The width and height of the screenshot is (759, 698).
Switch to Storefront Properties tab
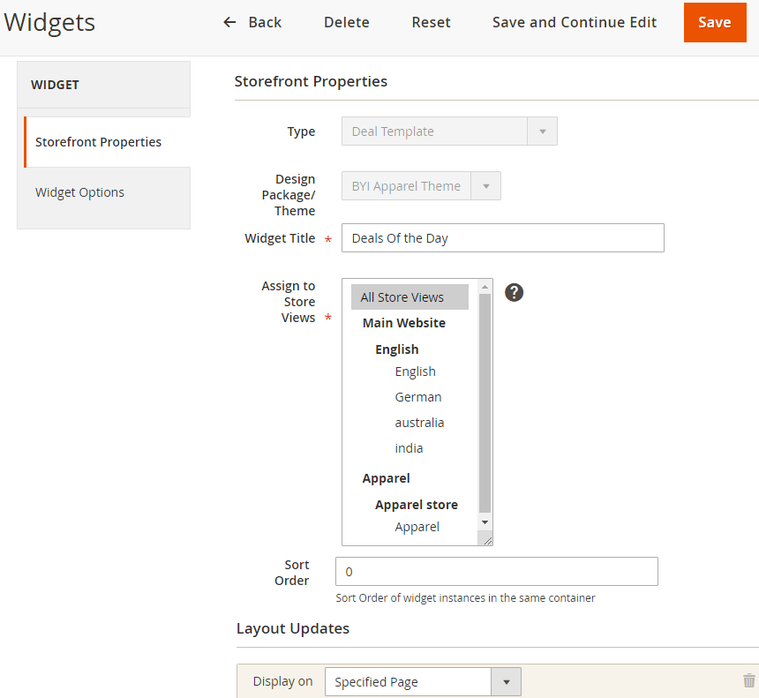click(x=98, y=142)
